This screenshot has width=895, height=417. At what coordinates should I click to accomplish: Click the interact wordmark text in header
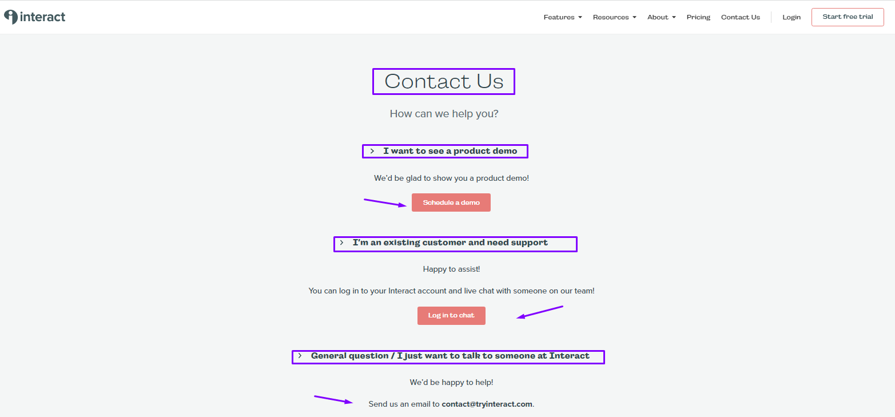point(43,17)
